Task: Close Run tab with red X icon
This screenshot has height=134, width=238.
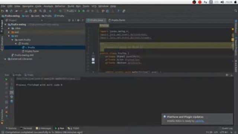Action: (7, 112)
